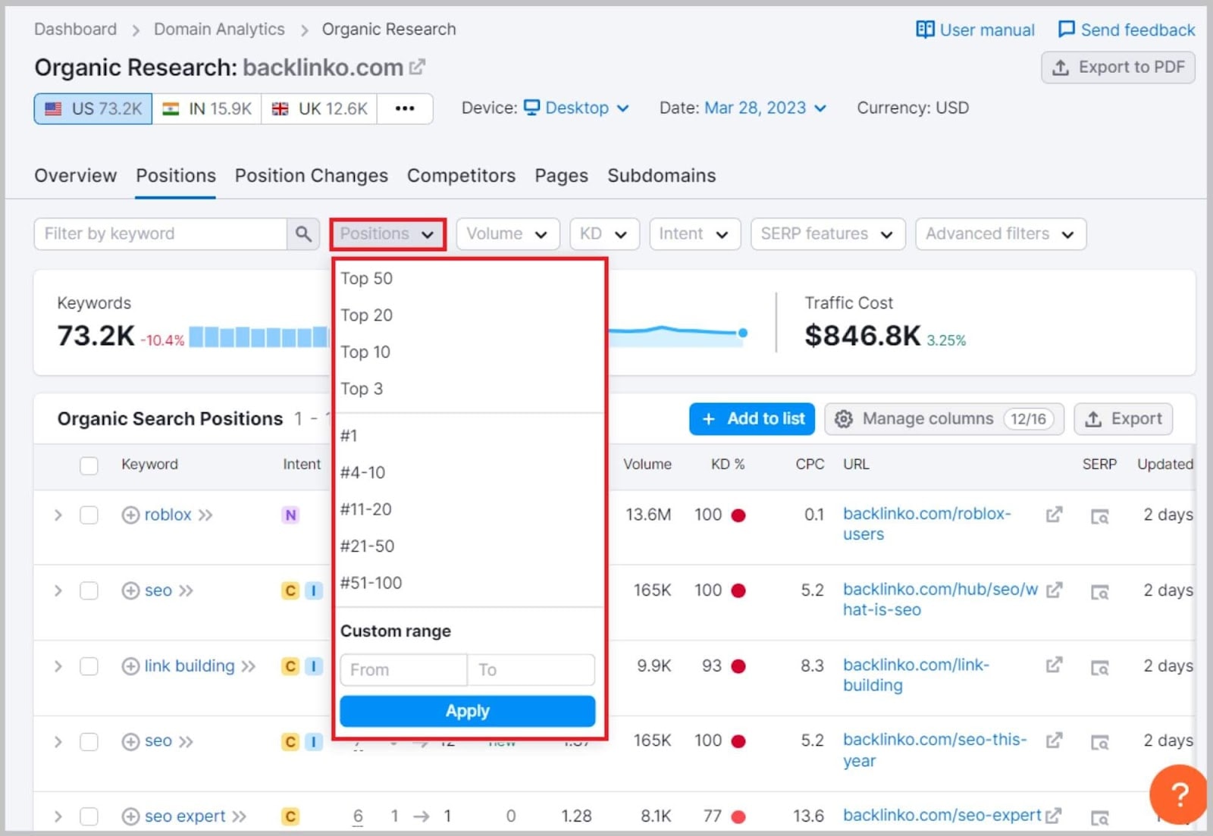This screenshot has height=836, width=1213.
Task: Open the Volume filter dropdown
Action: (507, 234)
